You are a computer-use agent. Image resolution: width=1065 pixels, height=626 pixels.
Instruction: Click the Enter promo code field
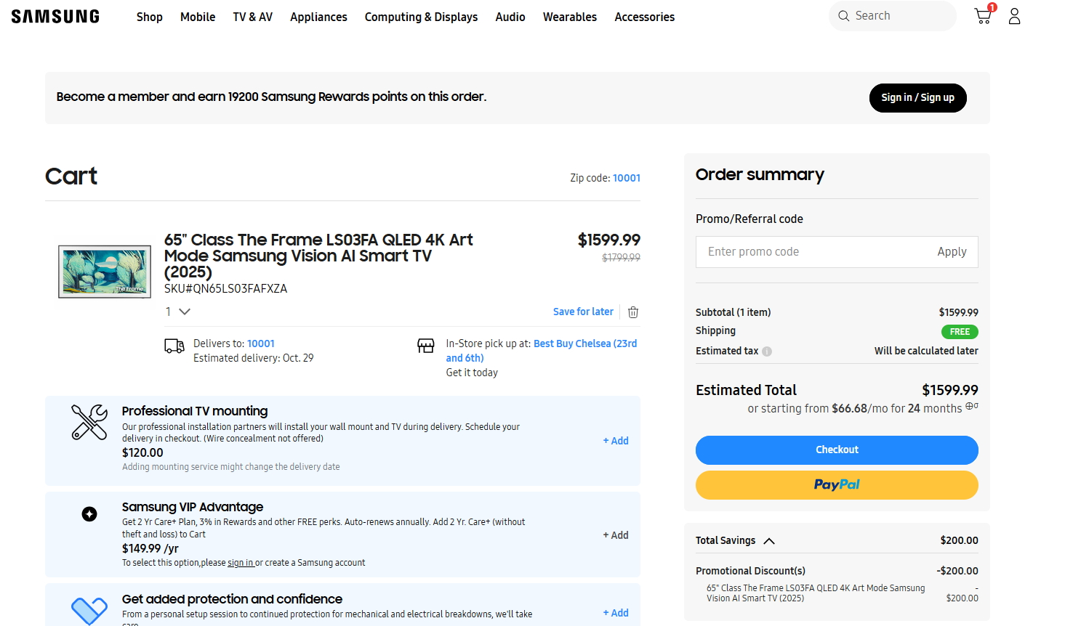point(811,252)
